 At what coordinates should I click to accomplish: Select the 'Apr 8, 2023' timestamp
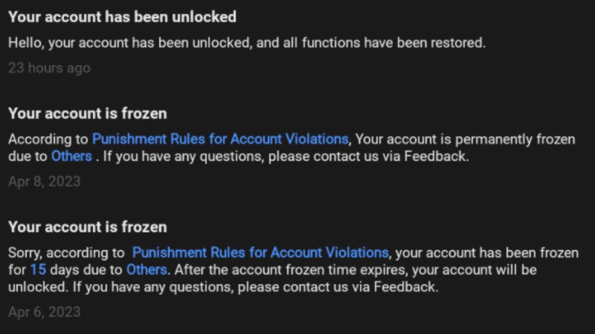pyautogui.click(x=44, y=182)
